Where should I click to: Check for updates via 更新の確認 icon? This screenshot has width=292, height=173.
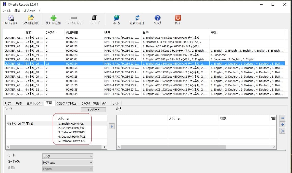point(137,18)
